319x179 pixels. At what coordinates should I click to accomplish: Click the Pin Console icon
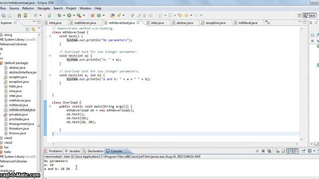(304, 151)
